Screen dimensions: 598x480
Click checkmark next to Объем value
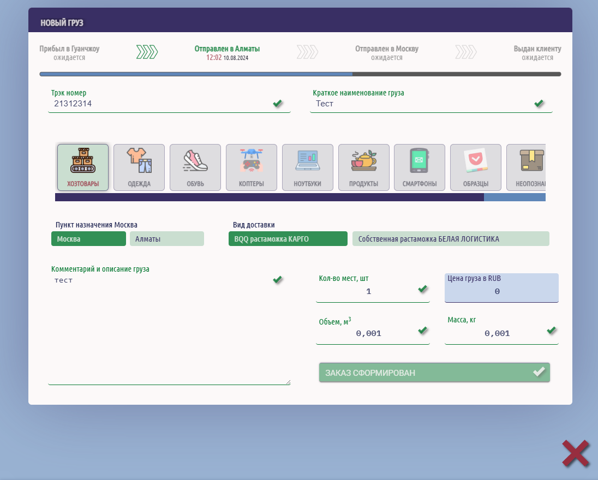(422, 330)
